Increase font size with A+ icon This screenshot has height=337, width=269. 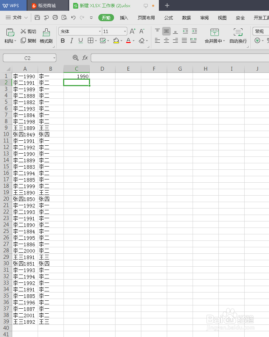coord(133,31)
